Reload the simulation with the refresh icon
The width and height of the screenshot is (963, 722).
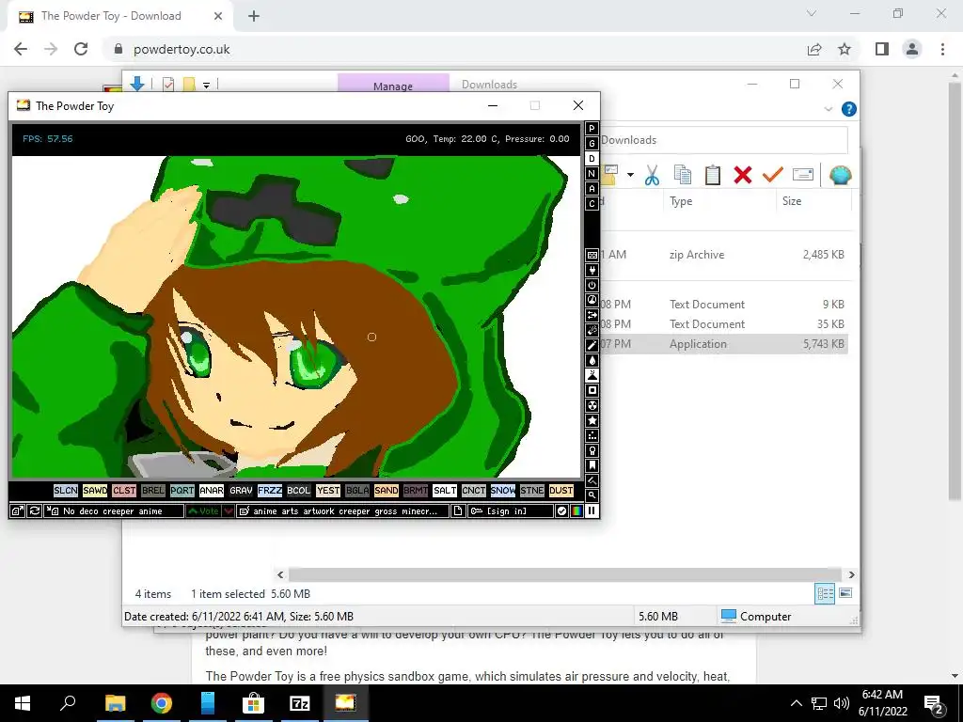tap(35, 510)
